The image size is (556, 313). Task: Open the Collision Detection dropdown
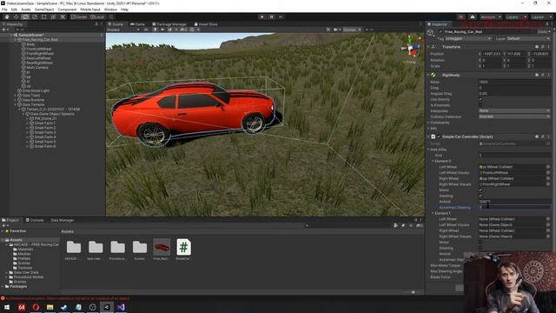pos(514,117)
